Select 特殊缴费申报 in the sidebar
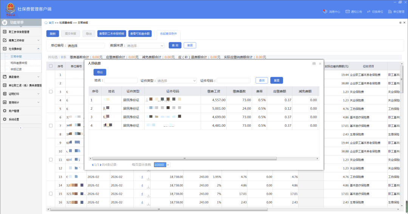 coord(19,63)
